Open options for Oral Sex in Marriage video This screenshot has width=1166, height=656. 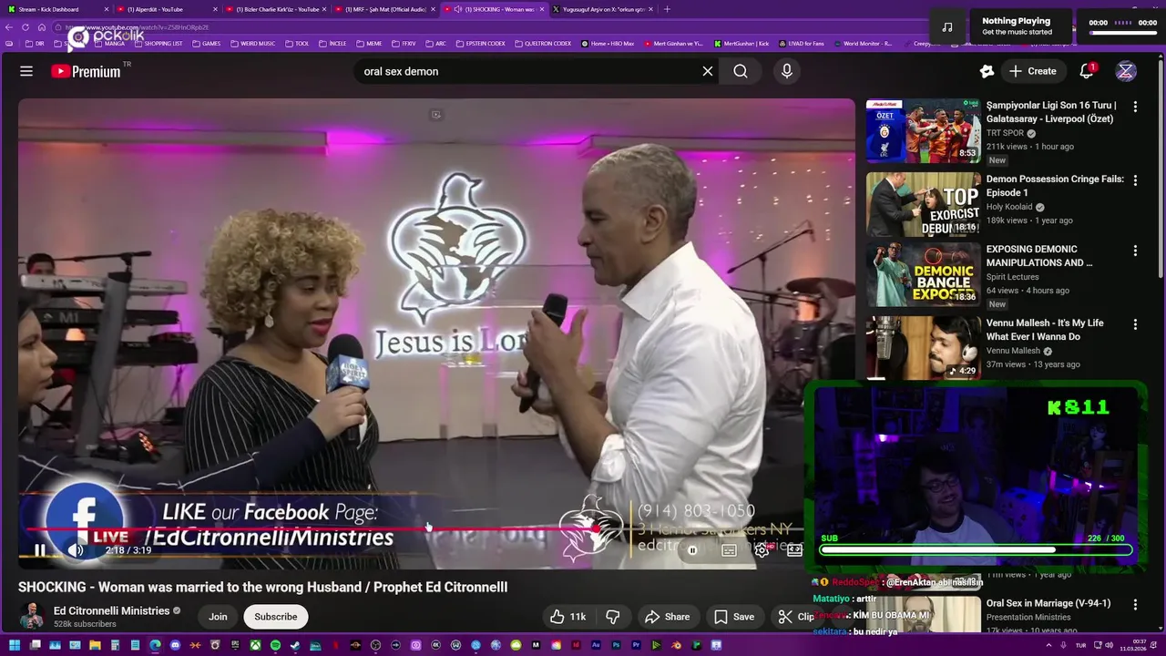click(x=1135, y=604)
